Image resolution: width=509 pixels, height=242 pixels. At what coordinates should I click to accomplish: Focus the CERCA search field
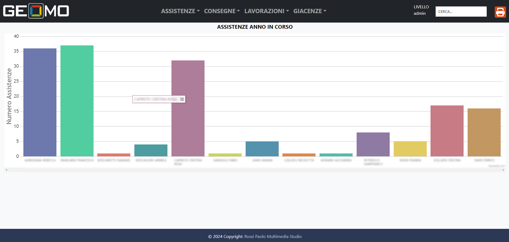pos(461,12)
